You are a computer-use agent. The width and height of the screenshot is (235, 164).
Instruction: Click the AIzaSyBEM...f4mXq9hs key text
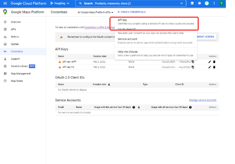pos(176,62)
